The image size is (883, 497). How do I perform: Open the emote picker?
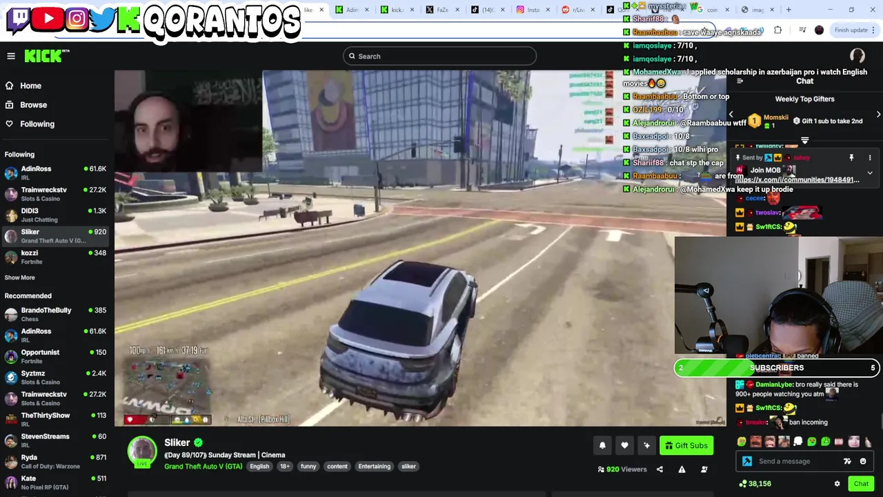863,461
